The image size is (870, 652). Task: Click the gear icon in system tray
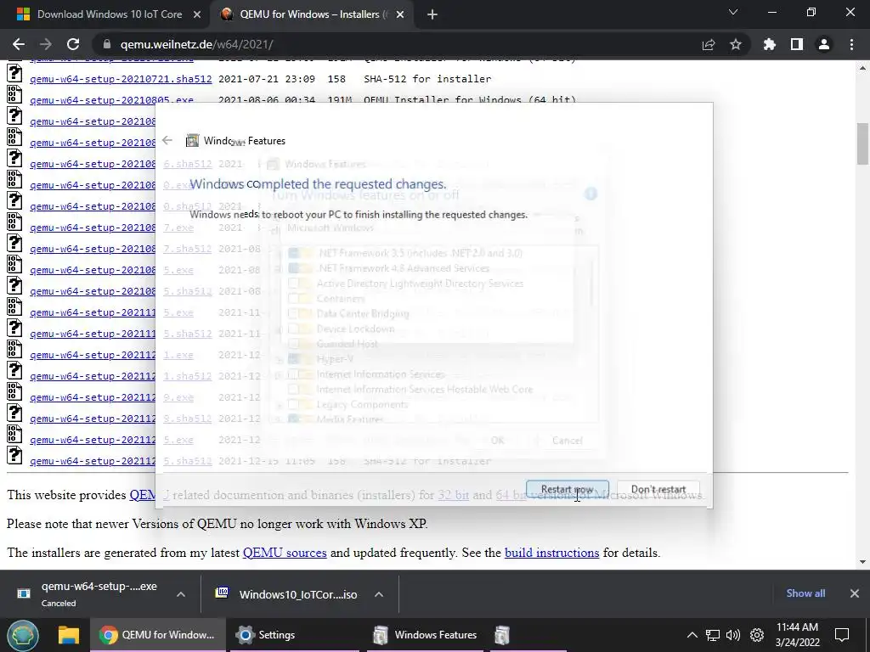pos(757,635)
